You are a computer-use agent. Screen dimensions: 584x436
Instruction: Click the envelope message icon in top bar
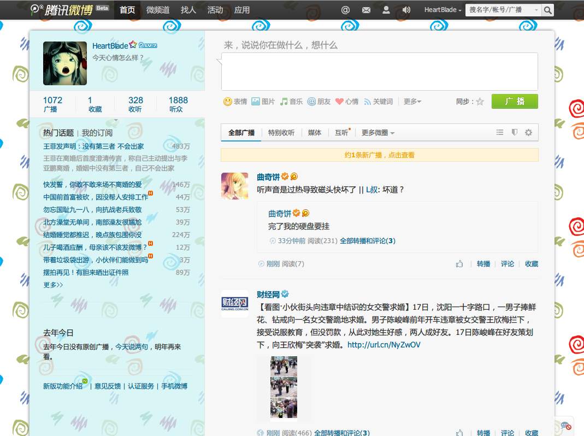click(365, 9)
